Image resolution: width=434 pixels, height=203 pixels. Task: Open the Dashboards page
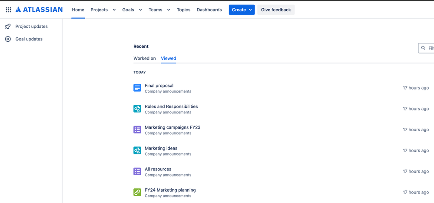[x=209, y=10]
